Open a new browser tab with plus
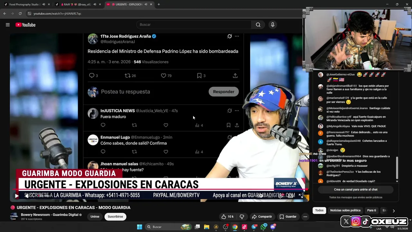The width and height of the screenshot is (412, 232). coord(159,5)
